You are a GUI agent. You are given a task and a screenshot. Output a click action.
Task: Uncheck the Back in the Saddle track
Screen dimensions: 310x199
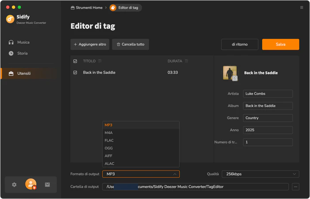[x=75, y=73]
